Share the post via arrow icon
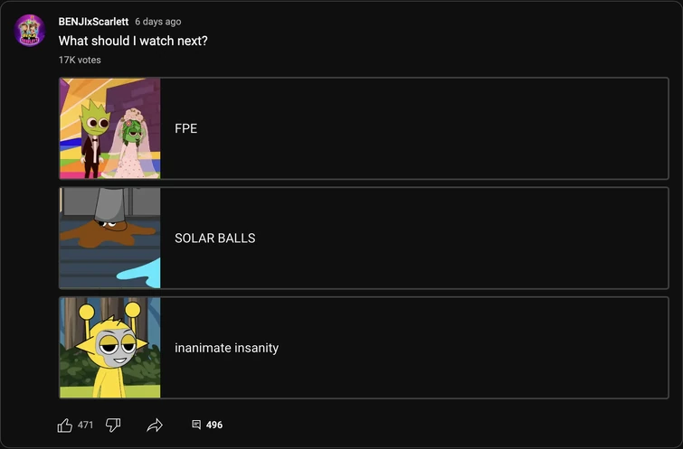The width and height of the screenshot is (683, 449). tap(155, 426)
